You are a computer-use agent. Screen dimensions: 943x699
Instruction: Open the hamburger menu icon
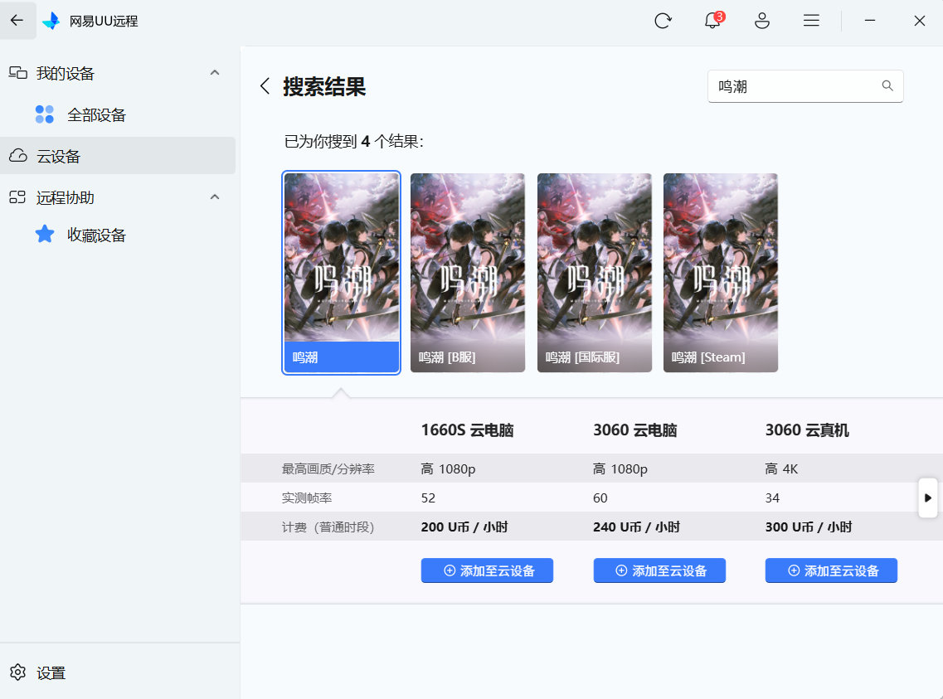click(x=811, y=21)
